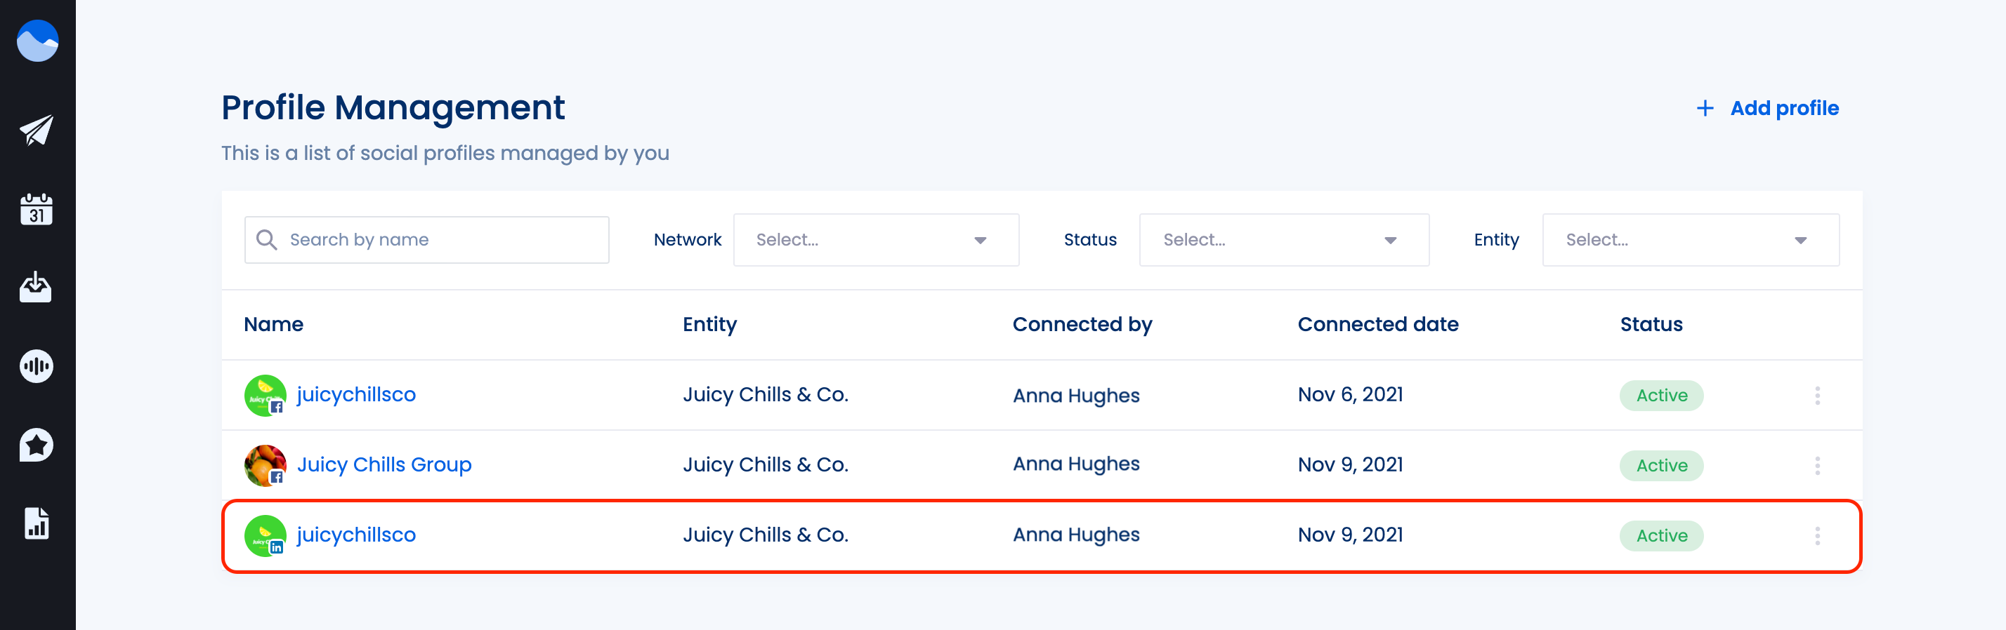
Task: Click the Connected date column header
Action: click(x=1377, y=324)
